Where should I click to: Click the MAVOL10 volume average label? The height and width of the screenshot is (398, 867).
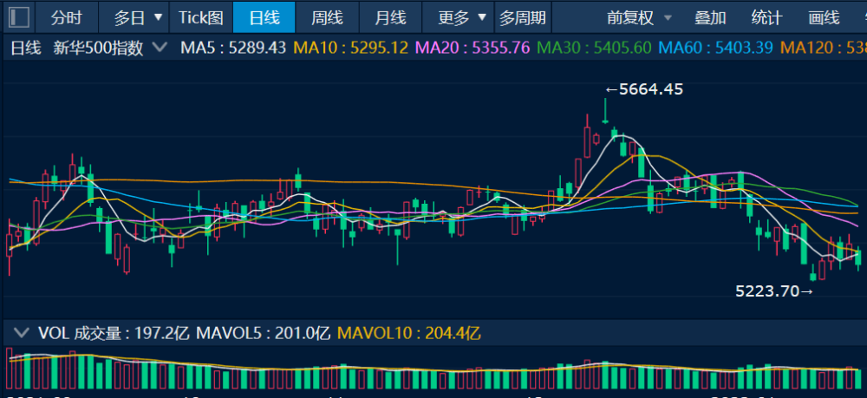(408, 332)
